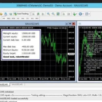This screenshot has height=102, width=102.
Task: Click the XAUUSD,M5 chart window title bar
Action: pyautogui.click(x=32, y=24)
